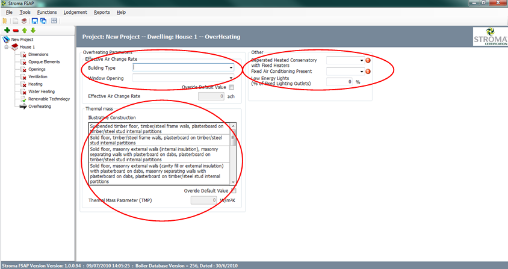Select 'Suspended timber floor, timber/steel frame walls' option

(x=159, y=129)
